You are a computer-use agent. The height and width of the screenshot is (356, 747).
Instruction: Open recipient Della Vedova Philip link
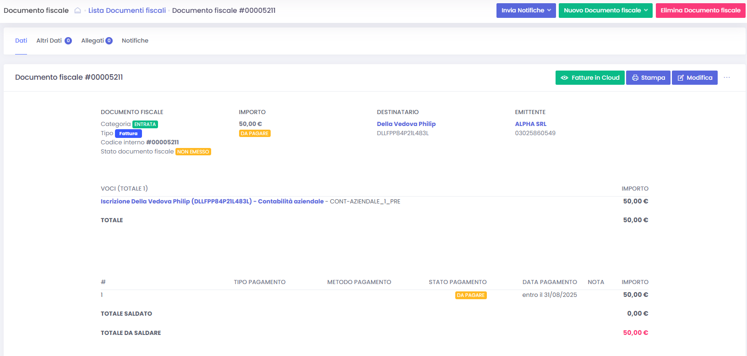[x=406, y=124]
